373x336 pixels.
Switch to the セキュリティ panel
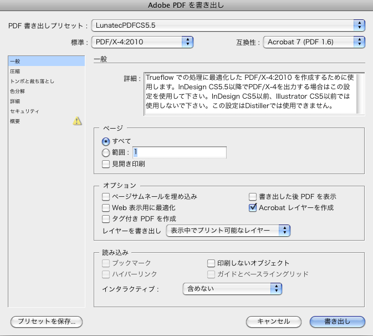[x=47, y=111]
